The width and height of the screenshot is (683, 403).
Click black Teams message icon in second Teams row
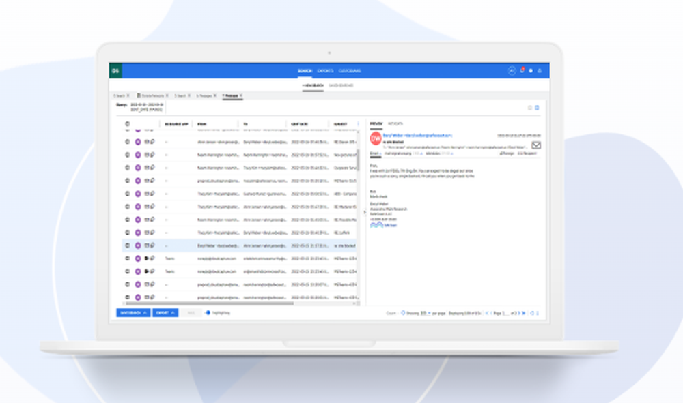(147, 271)
